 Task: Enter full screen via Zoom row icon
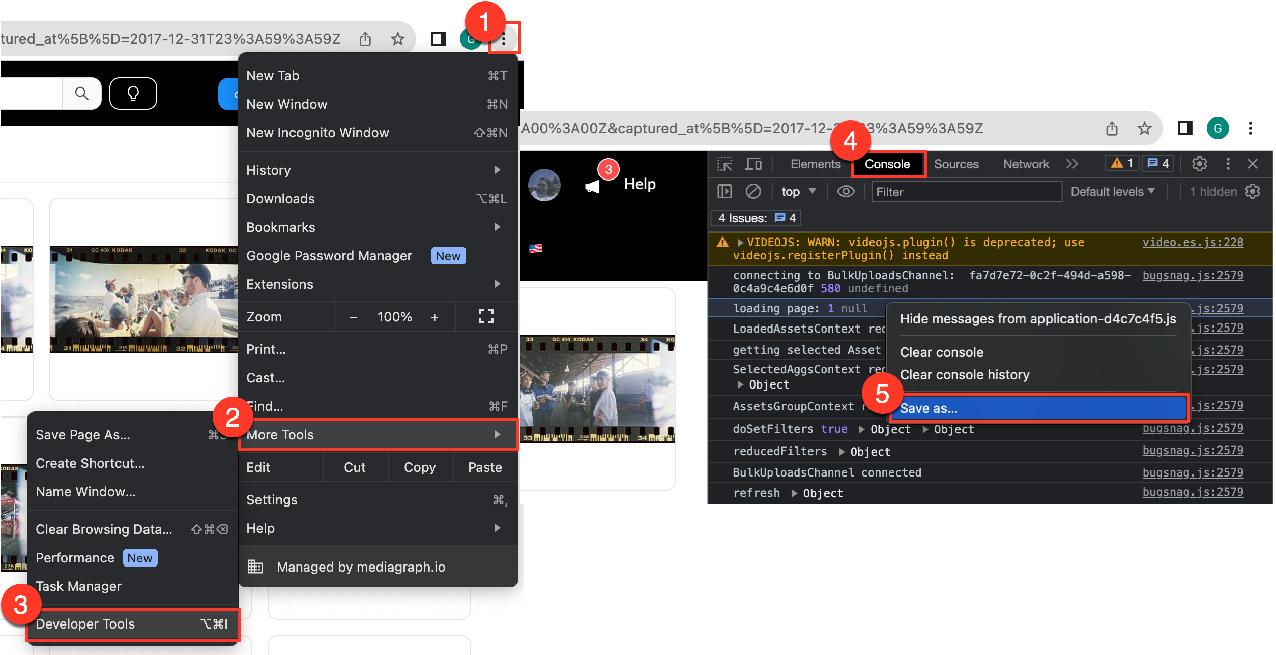pyautogui.click(x=486, y=317)
